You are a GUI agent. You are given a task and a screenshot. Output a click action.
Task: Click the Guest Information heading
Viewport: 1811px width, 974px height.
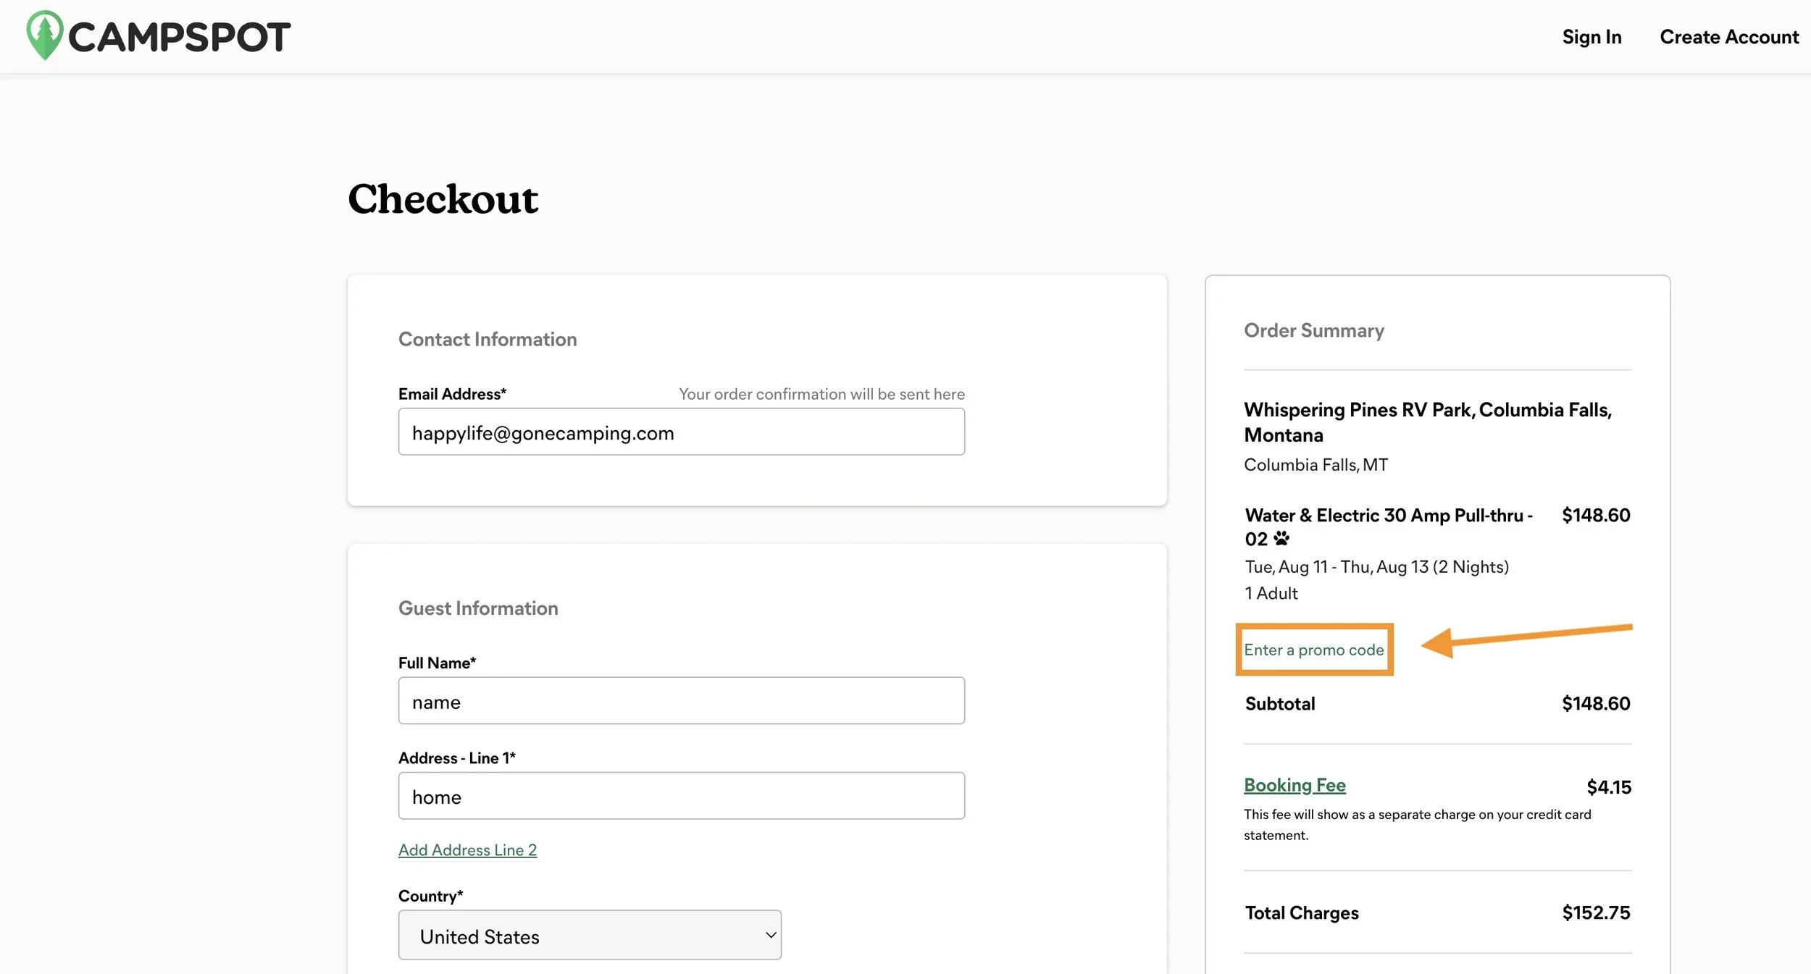pos(478,608)
